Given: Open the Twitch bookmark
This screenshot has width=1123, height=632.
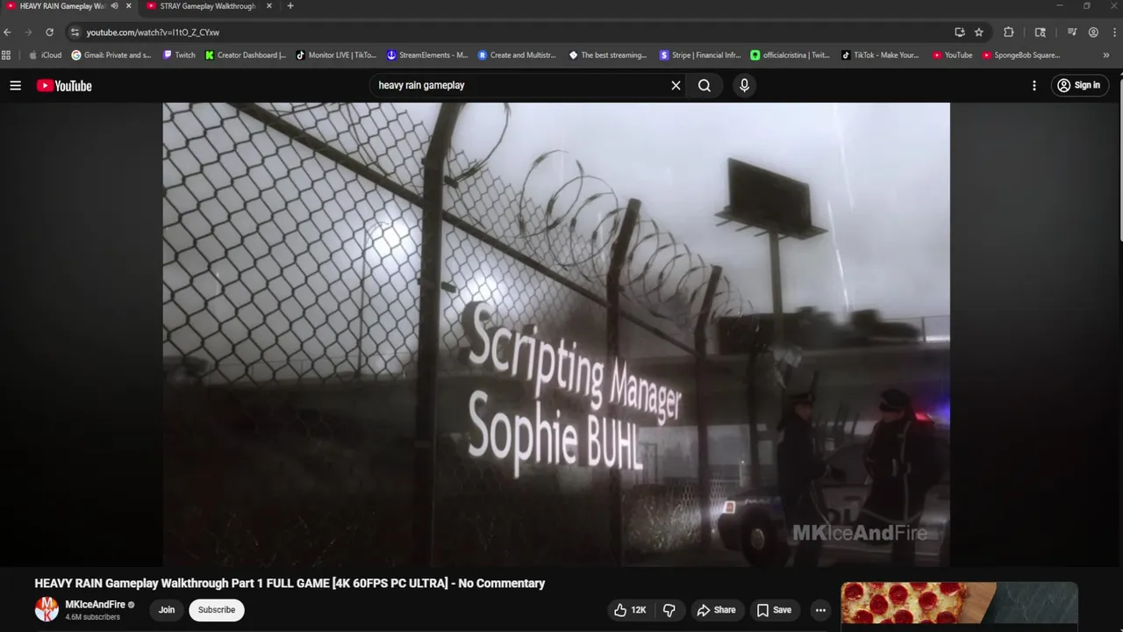Looking at the screenshot, I should pyautogui.click(x=180, y=55).
